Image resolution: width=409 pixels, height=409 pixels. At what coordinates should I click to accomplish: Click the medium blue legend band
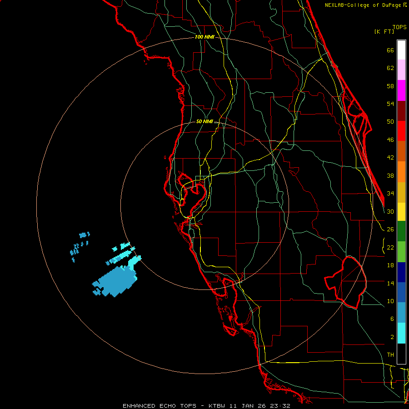[401, 292]
